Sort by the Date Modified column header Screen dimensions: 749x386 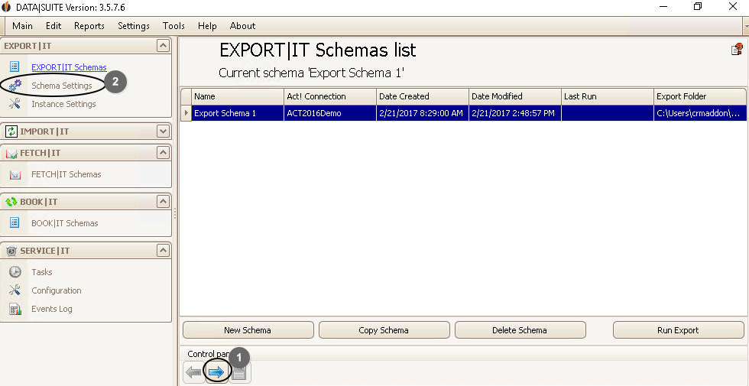point(515,96)
